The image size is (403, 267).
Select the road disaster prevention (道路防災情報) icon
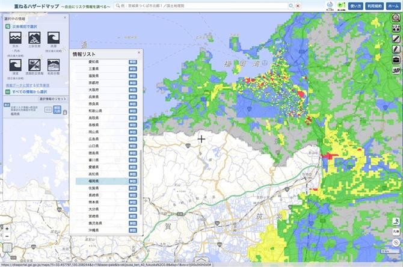pyautogui.click(x=35, y=64)
